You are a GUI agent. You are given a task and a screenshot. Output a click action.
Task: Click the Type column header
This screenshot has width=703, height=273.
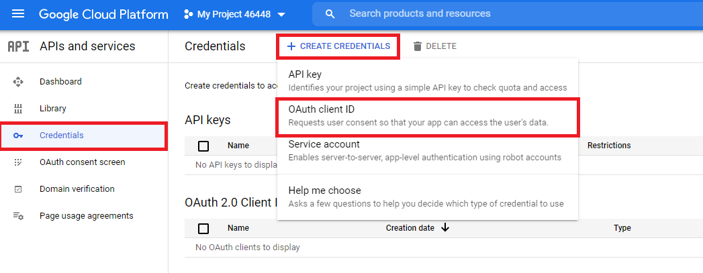(x=622, y=228)
